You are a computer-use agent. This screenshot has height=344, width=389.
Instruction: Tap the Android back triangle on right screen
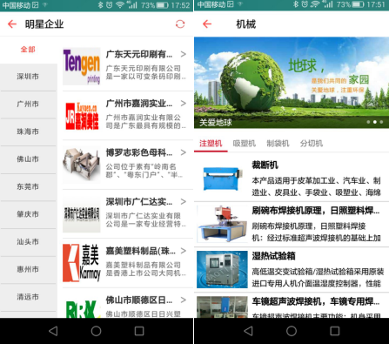tap(248, 331)
